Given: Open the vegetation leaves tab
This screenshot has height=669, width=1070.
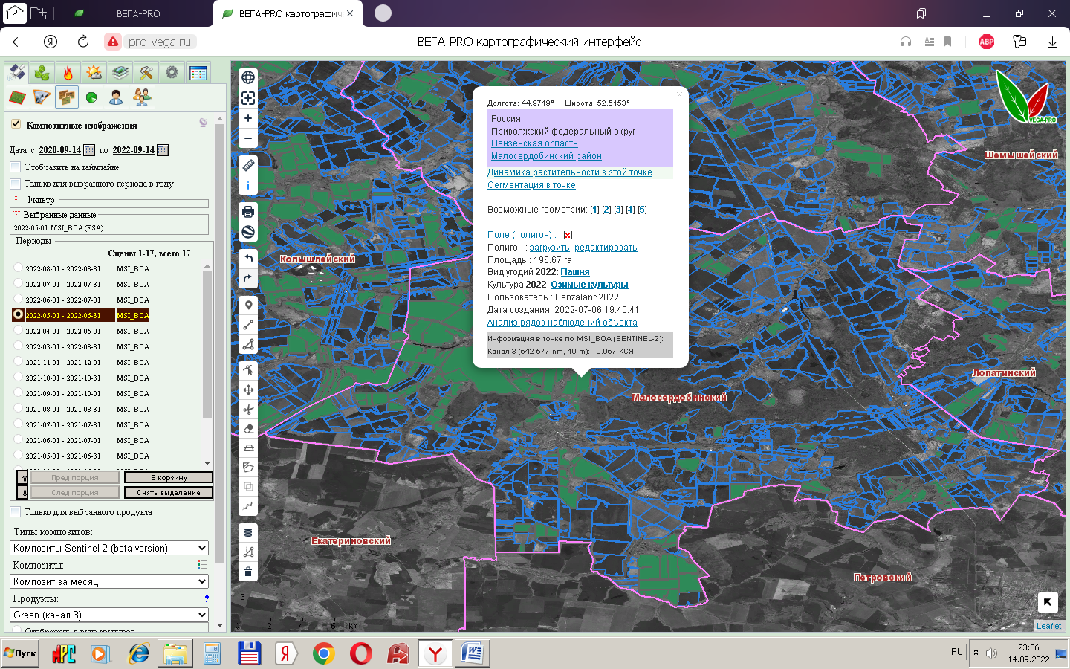Looking at the screenshot, I should point(42,72).
